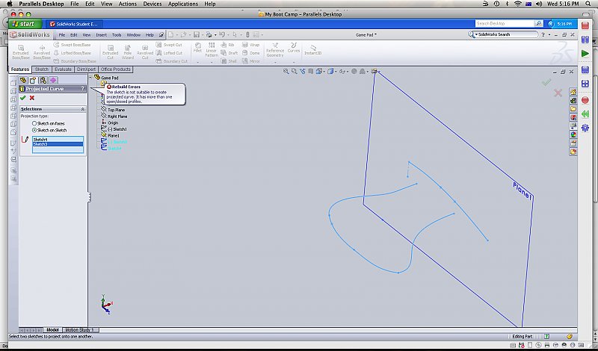The width and height of the screenshot is (598, 351).
Task: Cancel the Projected Curve with red X
Action: pyautogui.click(x=32, y=98)
